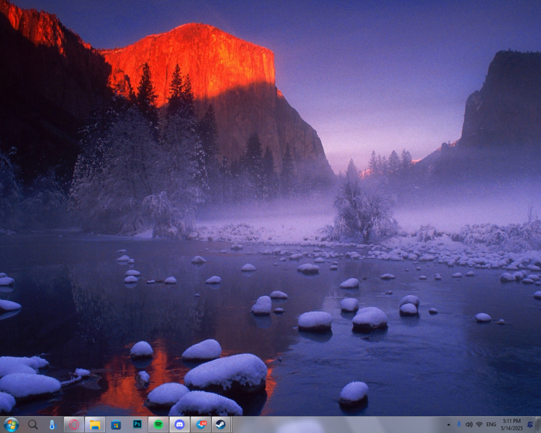This screenshot has height=433, width=541.
Task: Expand the hidden system tray icons
Action: (448, 425)
